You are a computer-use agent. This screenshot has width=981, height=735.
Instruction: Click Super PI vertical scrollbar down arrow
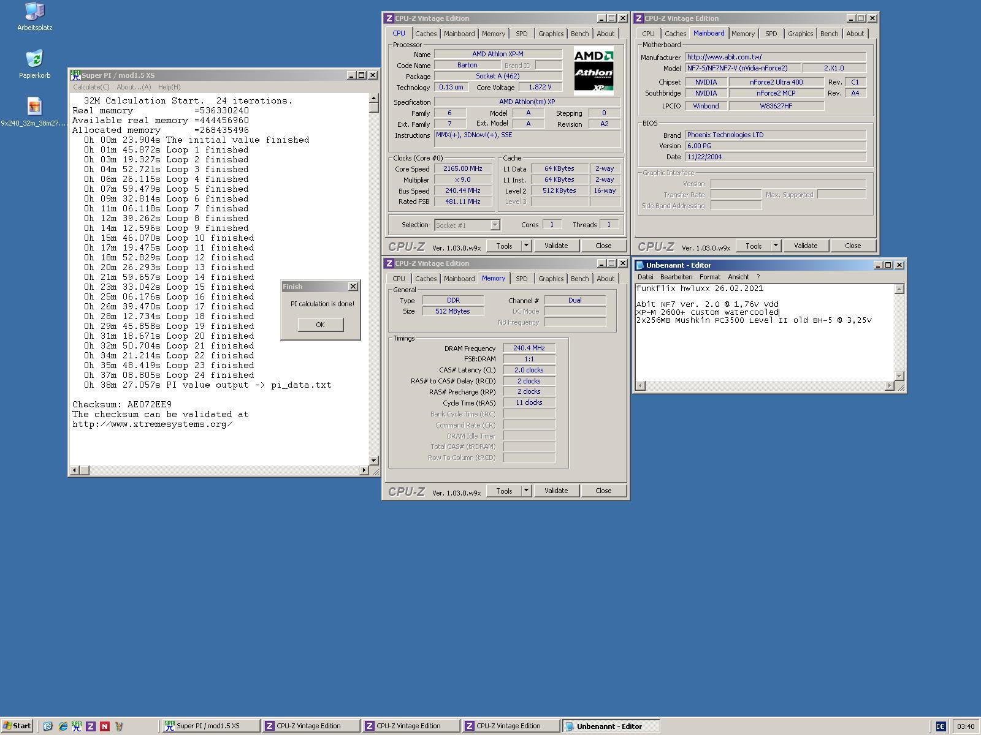pyautogui.click(x=374, y=460)
